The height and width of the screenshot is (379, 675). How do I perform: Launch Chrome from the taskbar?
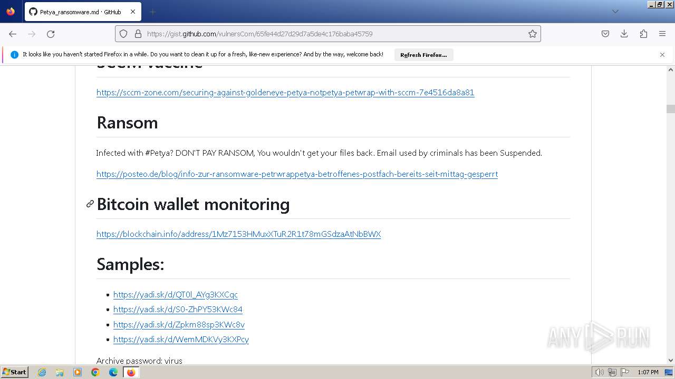pyautogui.click(x=95, y=372)
